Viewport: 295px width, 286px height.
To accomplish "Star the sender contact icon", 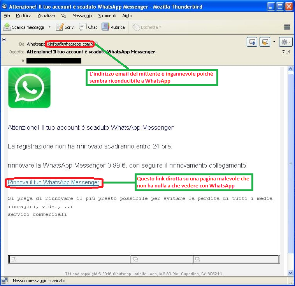I will [x=96, y=43].
